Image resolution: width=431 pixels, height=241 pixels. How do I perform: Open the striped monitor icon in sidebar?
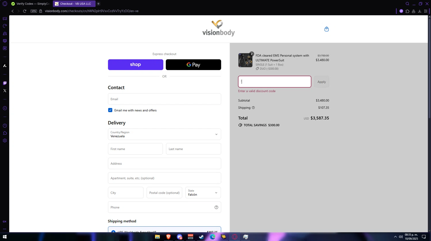point(5,41)
